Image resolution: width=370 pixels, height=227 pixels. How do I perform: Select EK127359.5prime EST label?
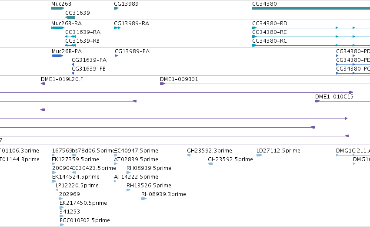pyautogui.click(x=76, y=159)
